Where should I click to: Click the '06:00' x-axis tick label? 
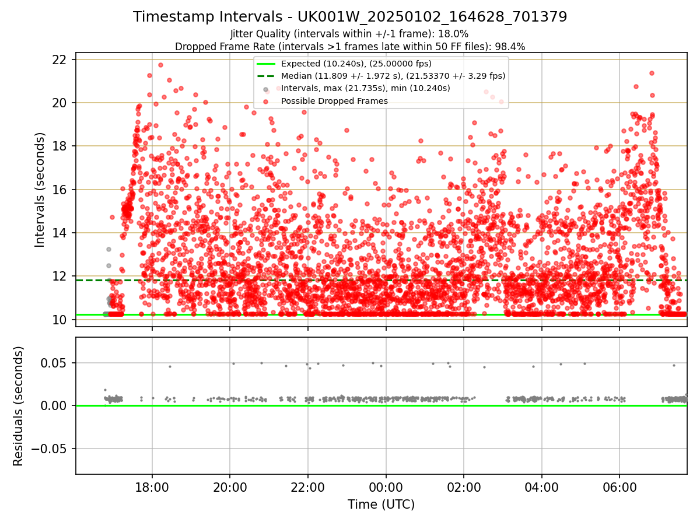pyautogui.click(x=619, y=487)
